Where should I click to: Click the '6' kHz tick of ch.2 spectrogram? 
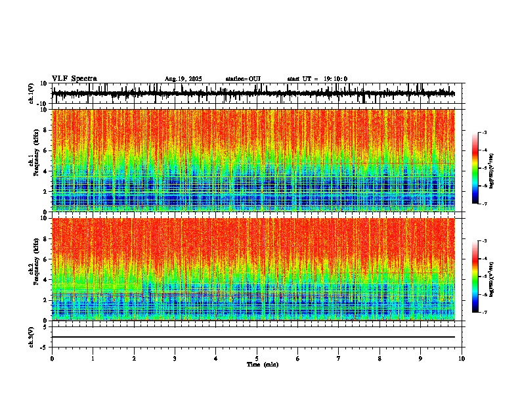45,259
